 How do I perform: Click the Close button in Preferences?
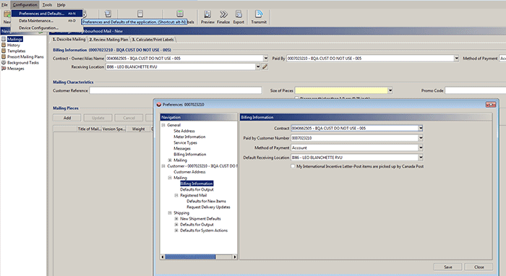(x=479, y=267)
